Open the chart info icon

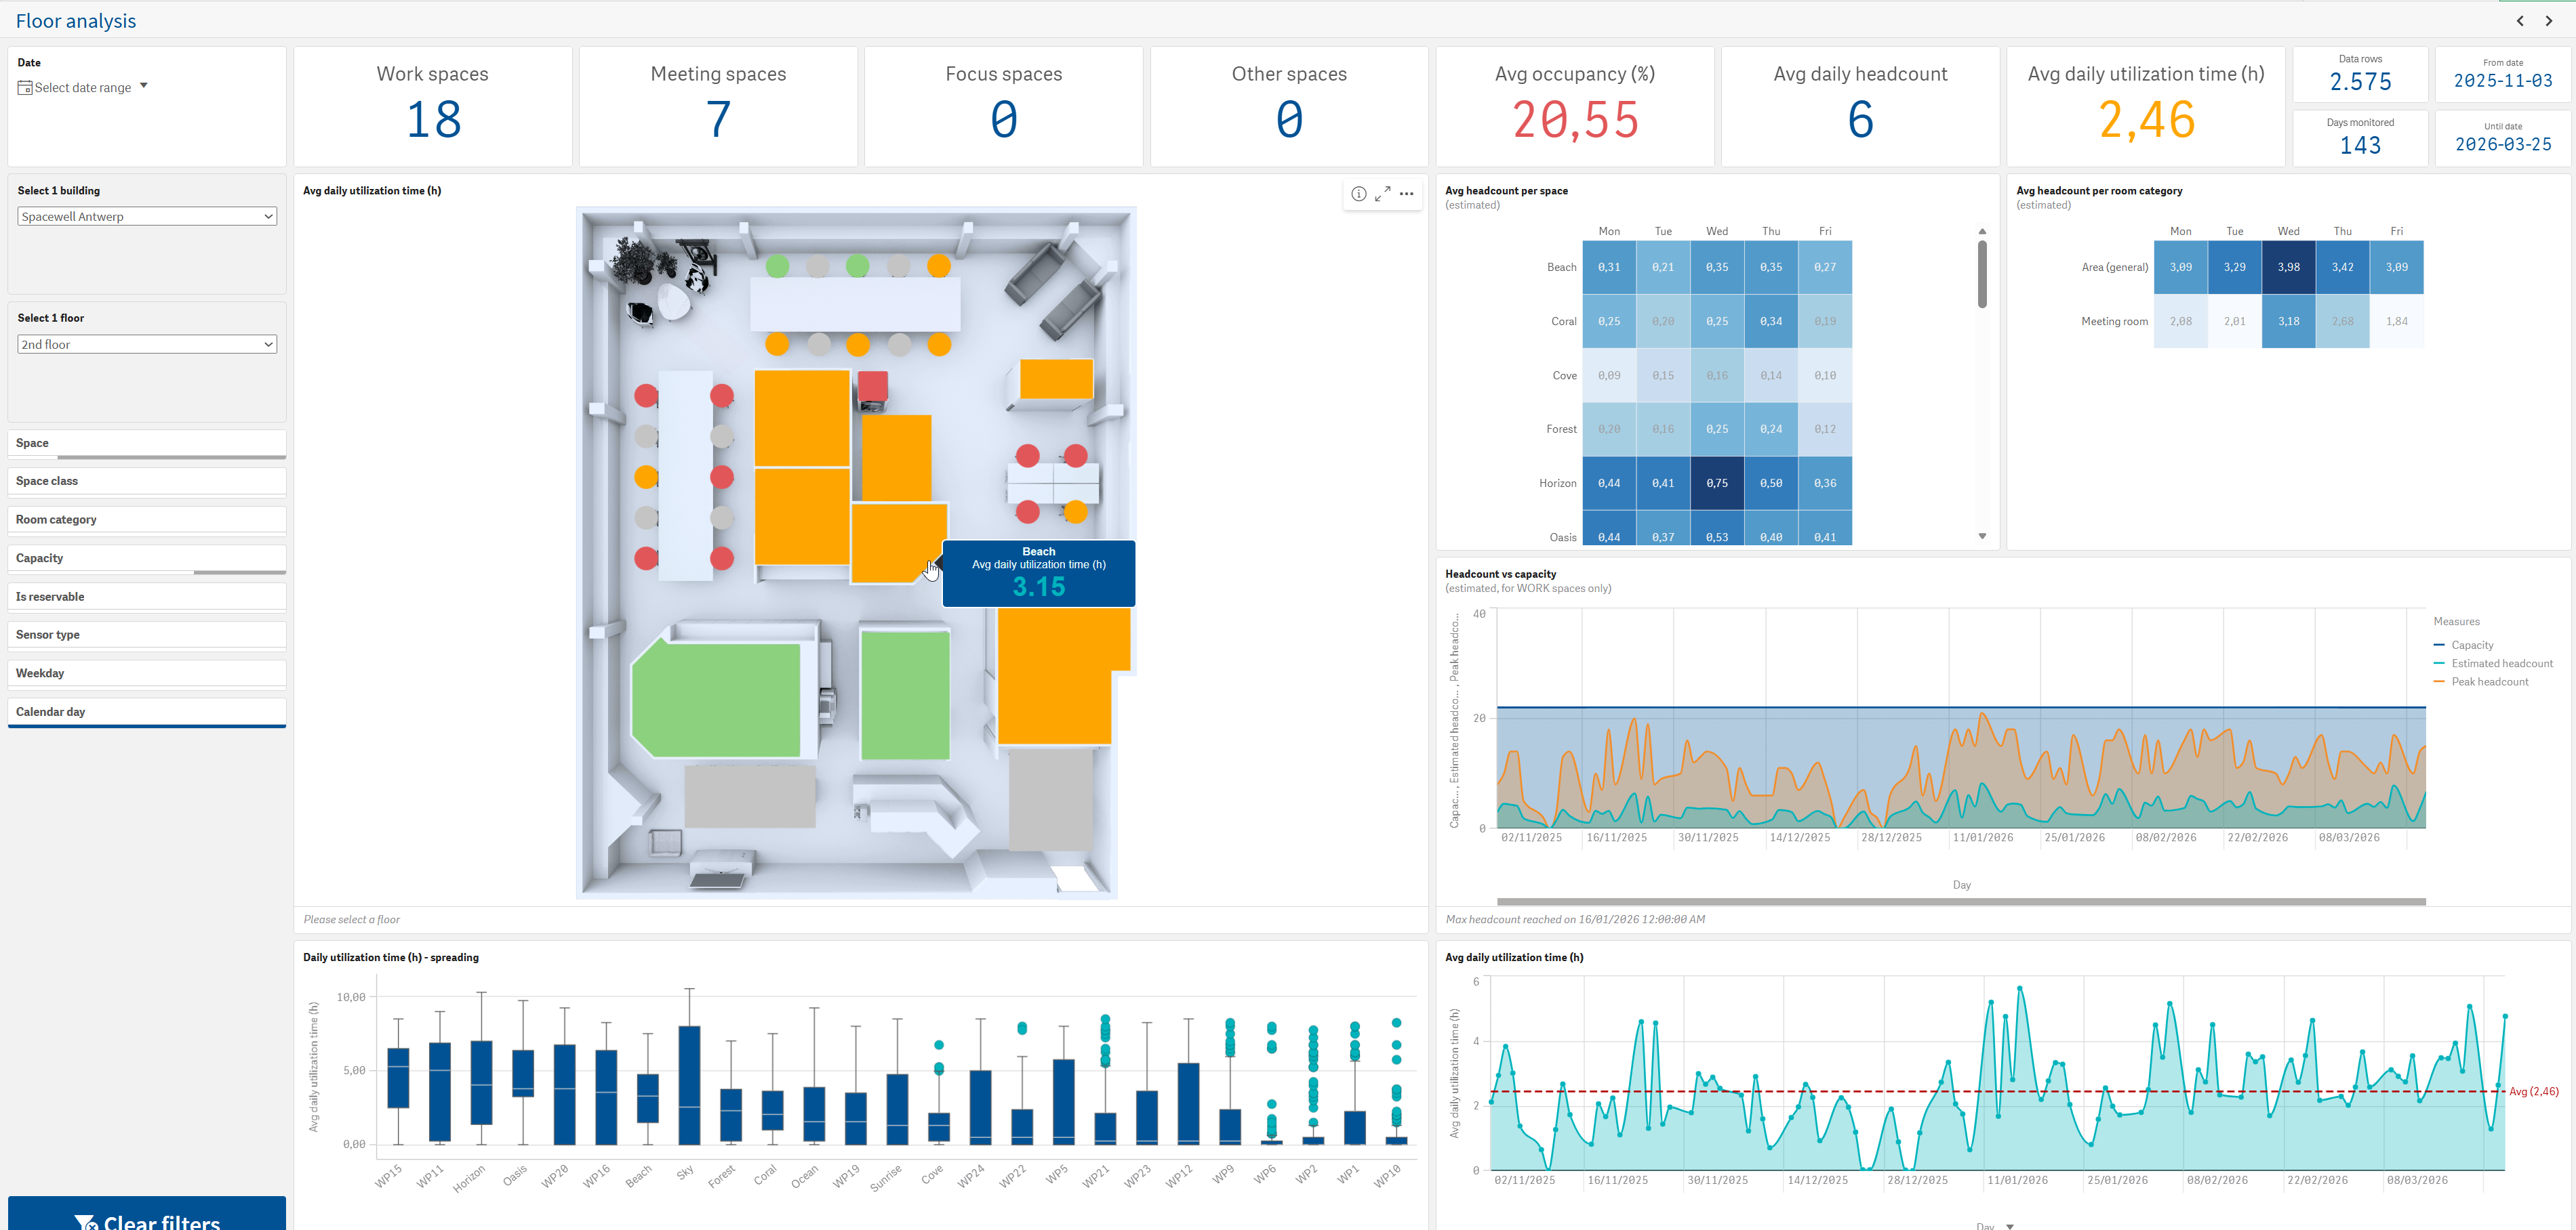(1358, 194)
